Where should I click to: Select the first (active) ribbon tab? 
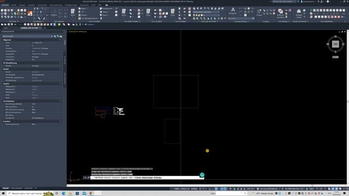5,5
